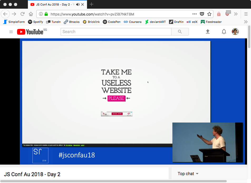
Task: Expand the Top chat dropdown
Action: pos(188,174)
